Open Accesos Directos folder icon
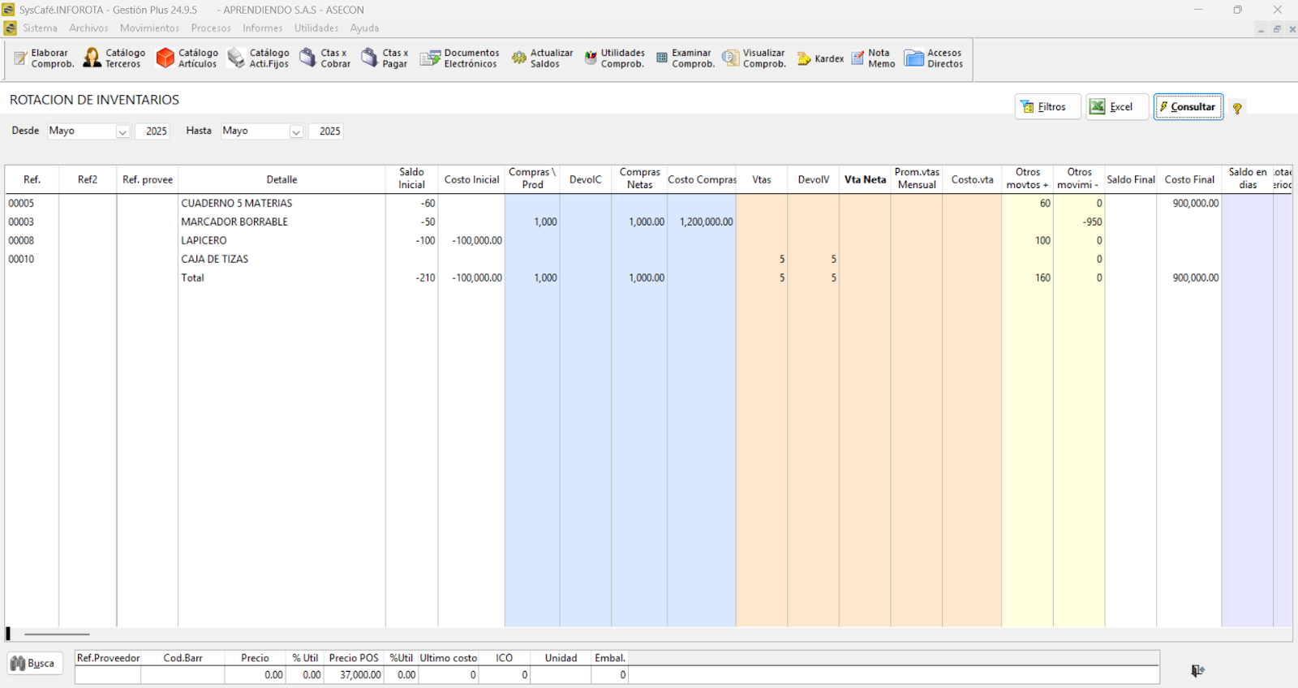 (x=914, y=58)
